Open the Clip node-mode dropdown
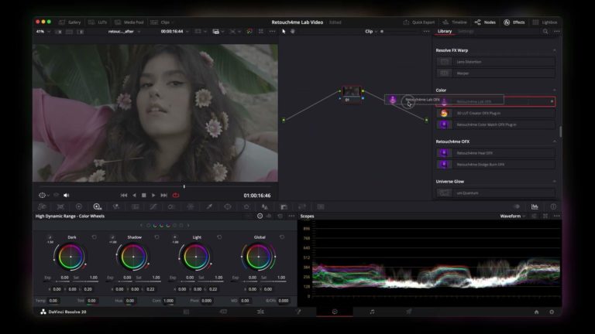The width and height of the screenshot is (595, 334). coord(371,32)
